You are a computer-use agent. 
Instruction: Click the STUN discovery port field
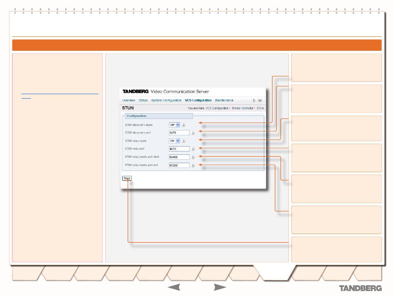point(179,133)
